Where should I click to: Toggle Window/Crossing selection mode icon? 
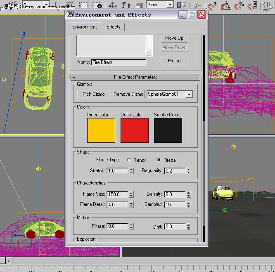(x=97, y=5)
